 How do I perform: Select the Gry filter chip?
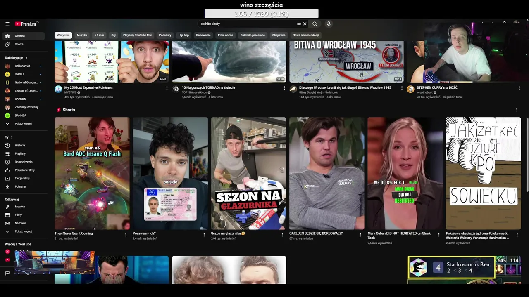click(114, 35)
